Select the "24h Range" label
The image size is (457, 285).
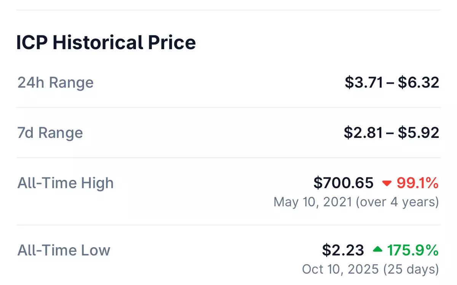(x=56, y=83)
